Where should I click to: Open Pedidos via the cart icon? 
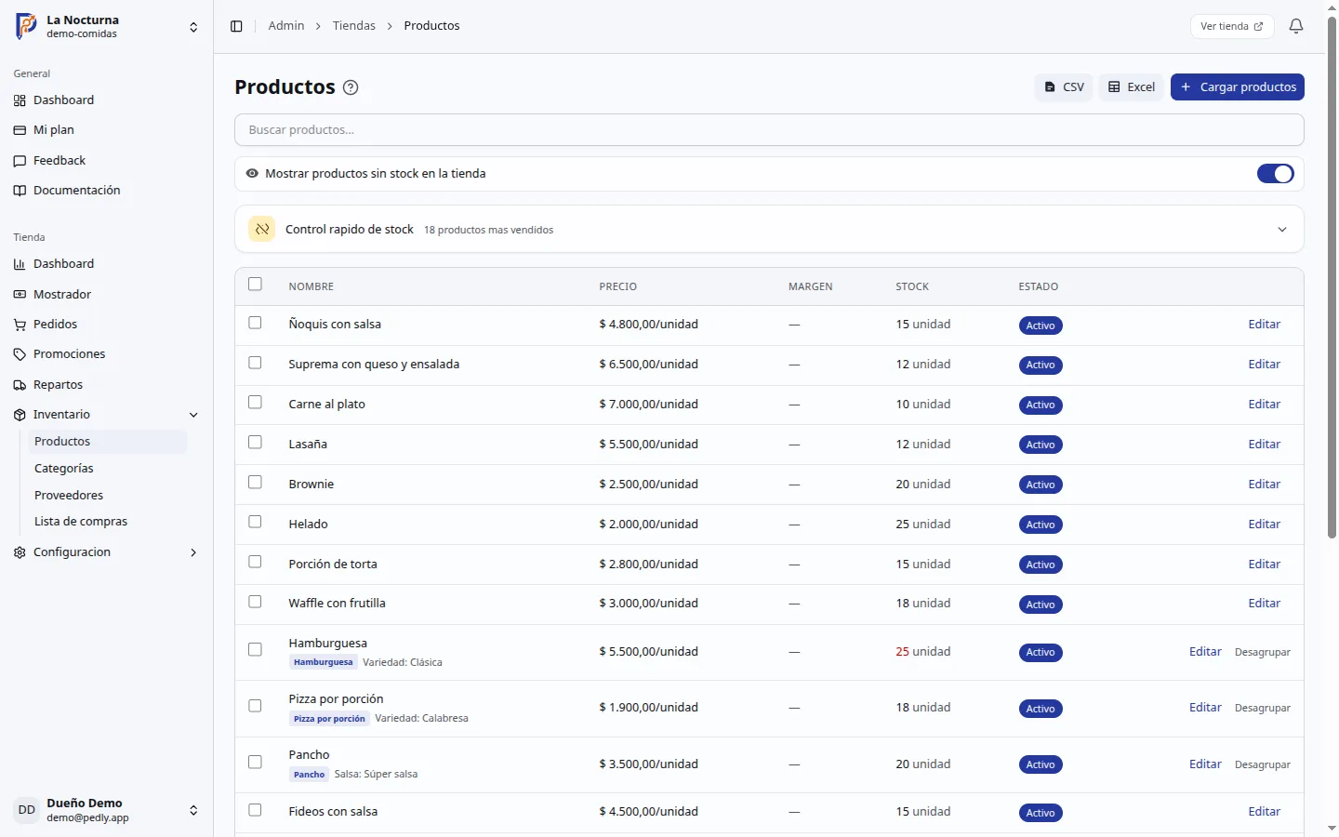click(x=20, y=325)
